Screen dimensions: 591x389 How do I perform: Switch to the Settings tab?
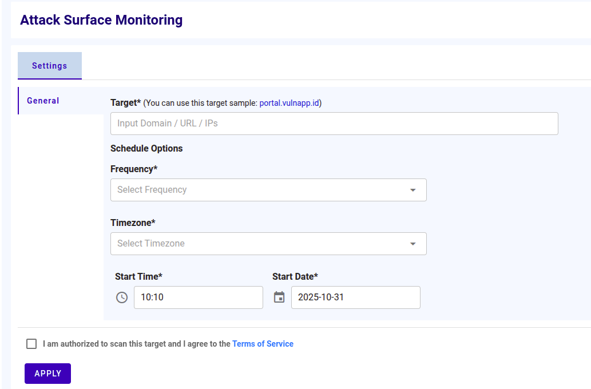[x=50, y=65]
